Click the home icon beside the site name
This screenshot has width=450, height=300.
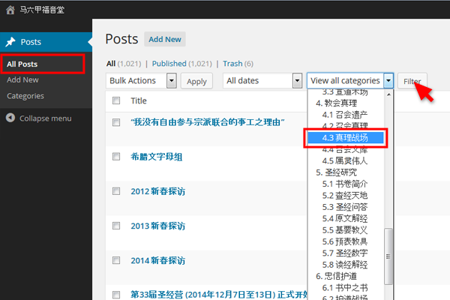(x=10, y=10)
